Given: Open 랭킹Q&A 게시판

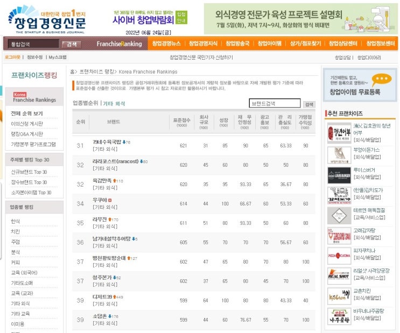Looking at the screenshot, I should (26, 134).
